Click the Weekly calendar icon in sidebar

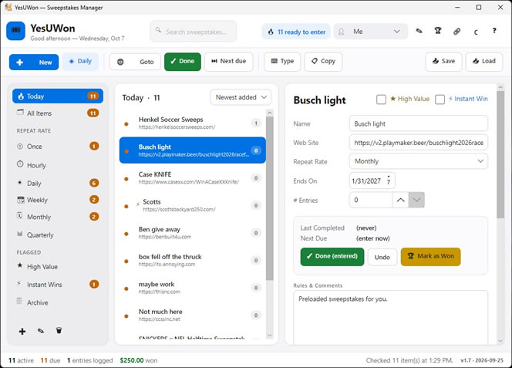[21, 199]
